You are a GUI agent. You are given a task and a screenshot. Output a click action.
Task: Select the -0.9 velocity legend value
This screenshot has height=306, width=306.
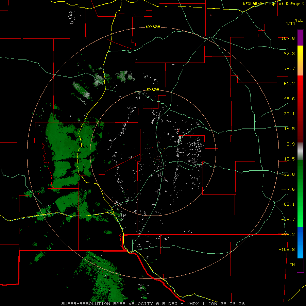289,144
